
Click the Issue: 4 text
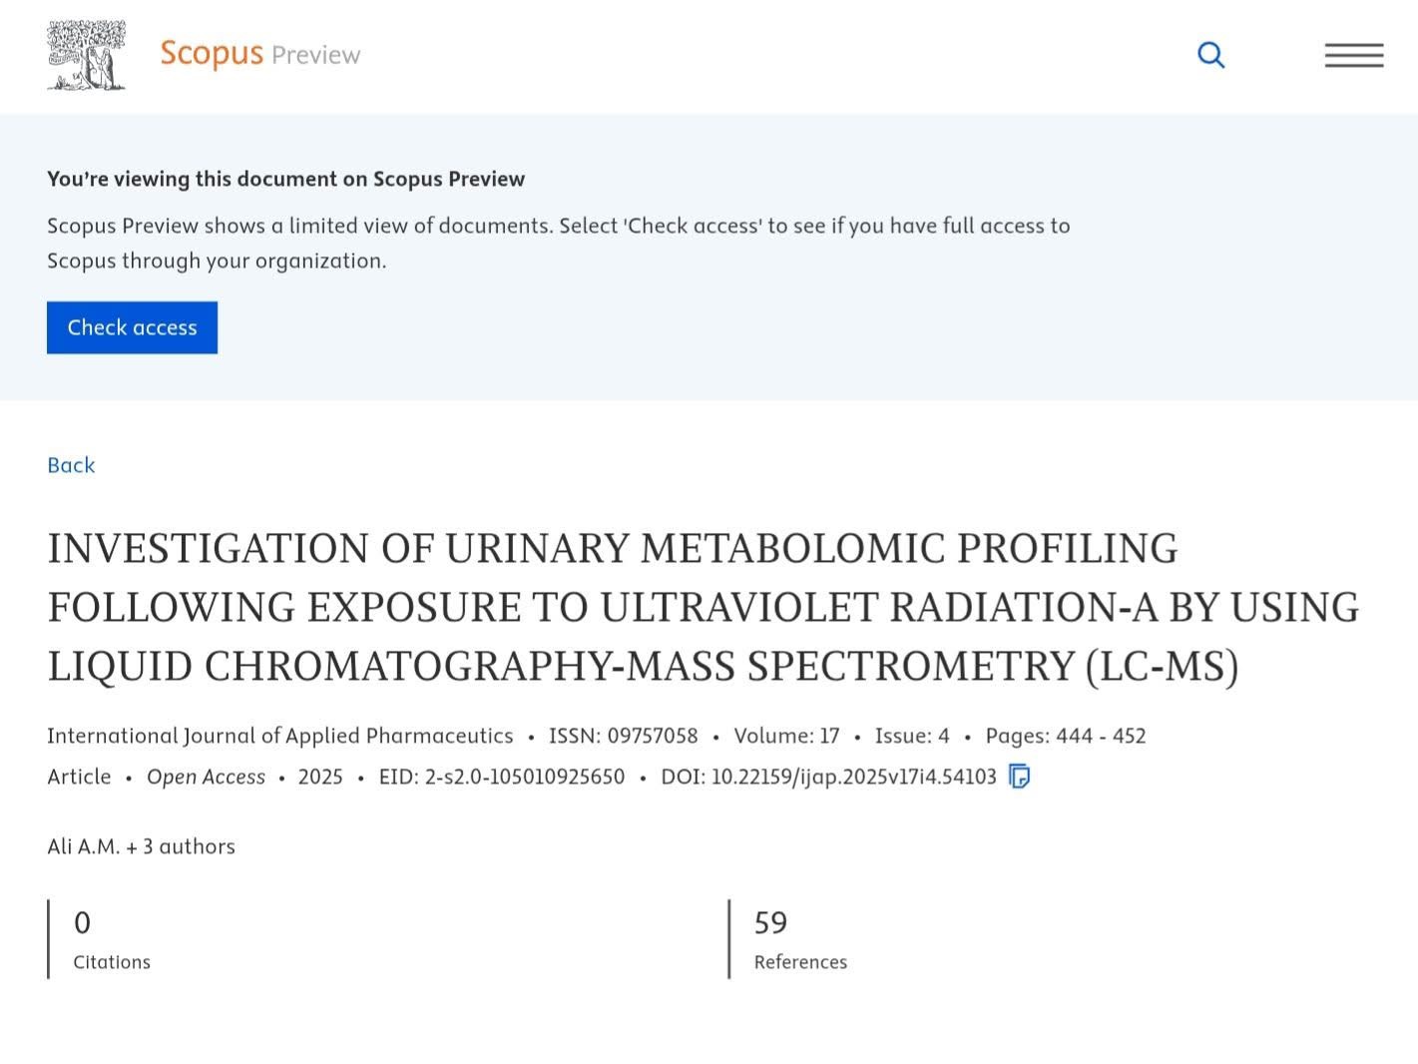pos(912,736)
